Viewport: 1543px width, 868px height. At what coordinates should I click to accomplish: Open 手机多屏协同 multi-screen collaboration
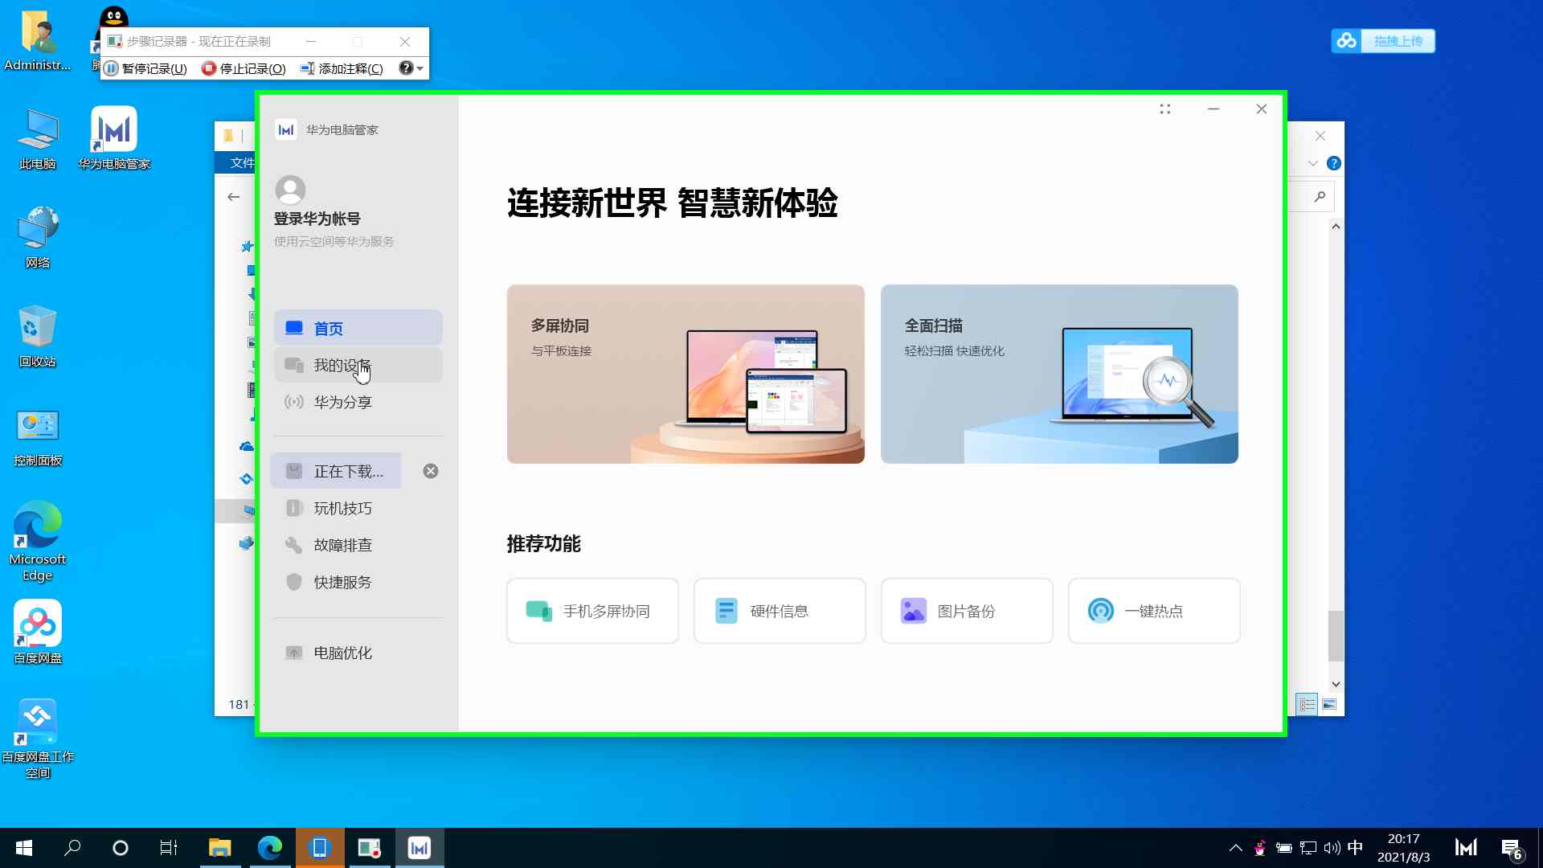tap(592, 611)
